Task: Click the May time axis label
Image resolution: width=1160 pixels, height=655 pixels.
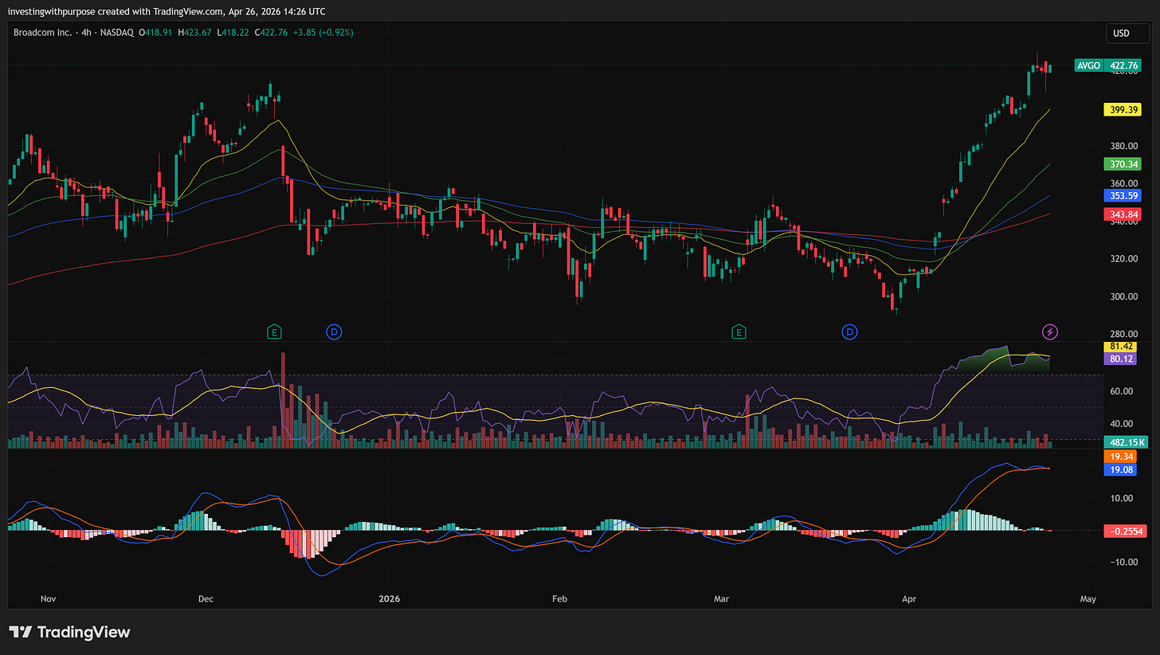Action: coord(1088,598)
